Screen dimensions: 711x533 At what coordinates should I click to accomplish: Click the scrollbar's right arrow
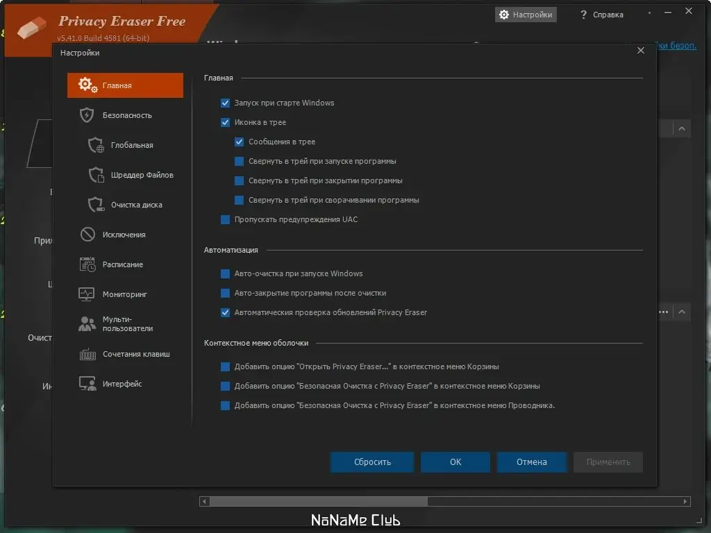[x=685, y=501]
